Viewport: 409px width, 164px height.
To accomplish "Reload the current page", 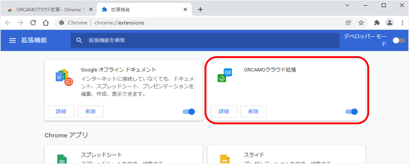I will tap(33, 23).
